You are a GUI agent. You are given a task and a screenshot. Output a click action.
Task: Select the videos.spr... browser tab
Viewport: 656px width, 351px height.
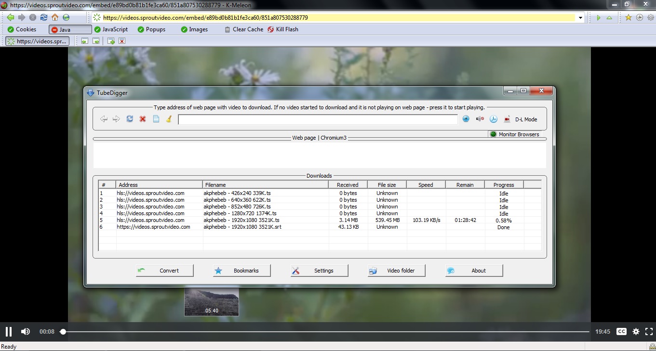[x=37, y=41]
